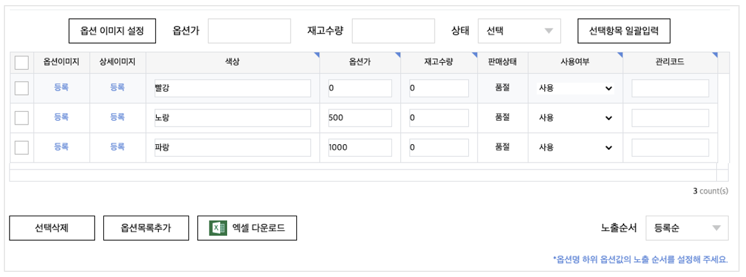746x277 pixels.
Task: Open 사용여부 dropdown for 파랑 row
Action: (x=575, y=147)
